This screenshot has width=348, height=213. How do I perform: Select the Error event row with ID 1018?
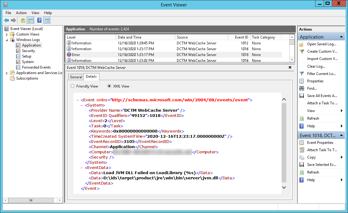[174, 55]
